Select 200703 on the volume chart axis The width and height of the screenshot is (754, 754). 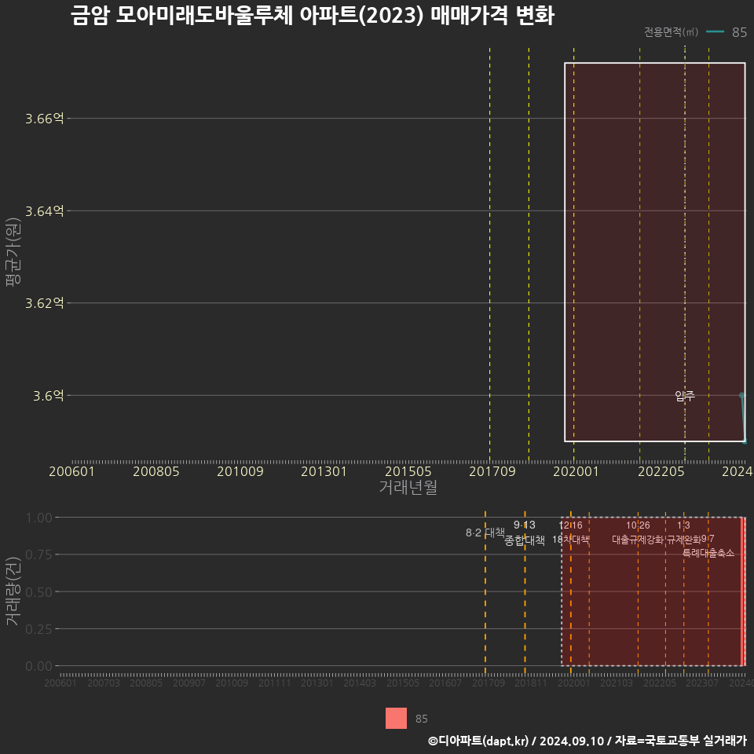click(x=104, y=683)
